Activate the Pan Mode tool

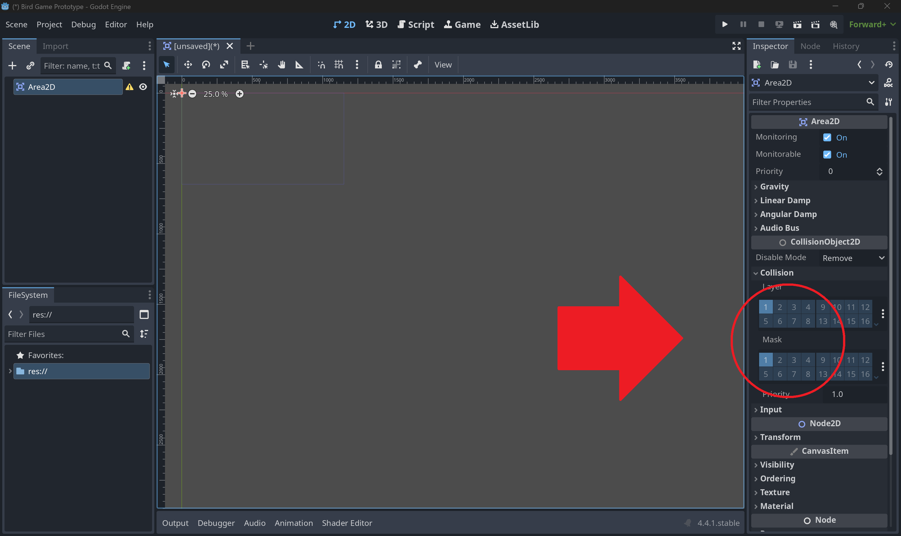282,65
